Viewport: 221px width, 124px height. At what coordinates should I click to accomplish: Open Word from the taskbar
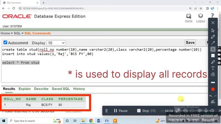99,121
